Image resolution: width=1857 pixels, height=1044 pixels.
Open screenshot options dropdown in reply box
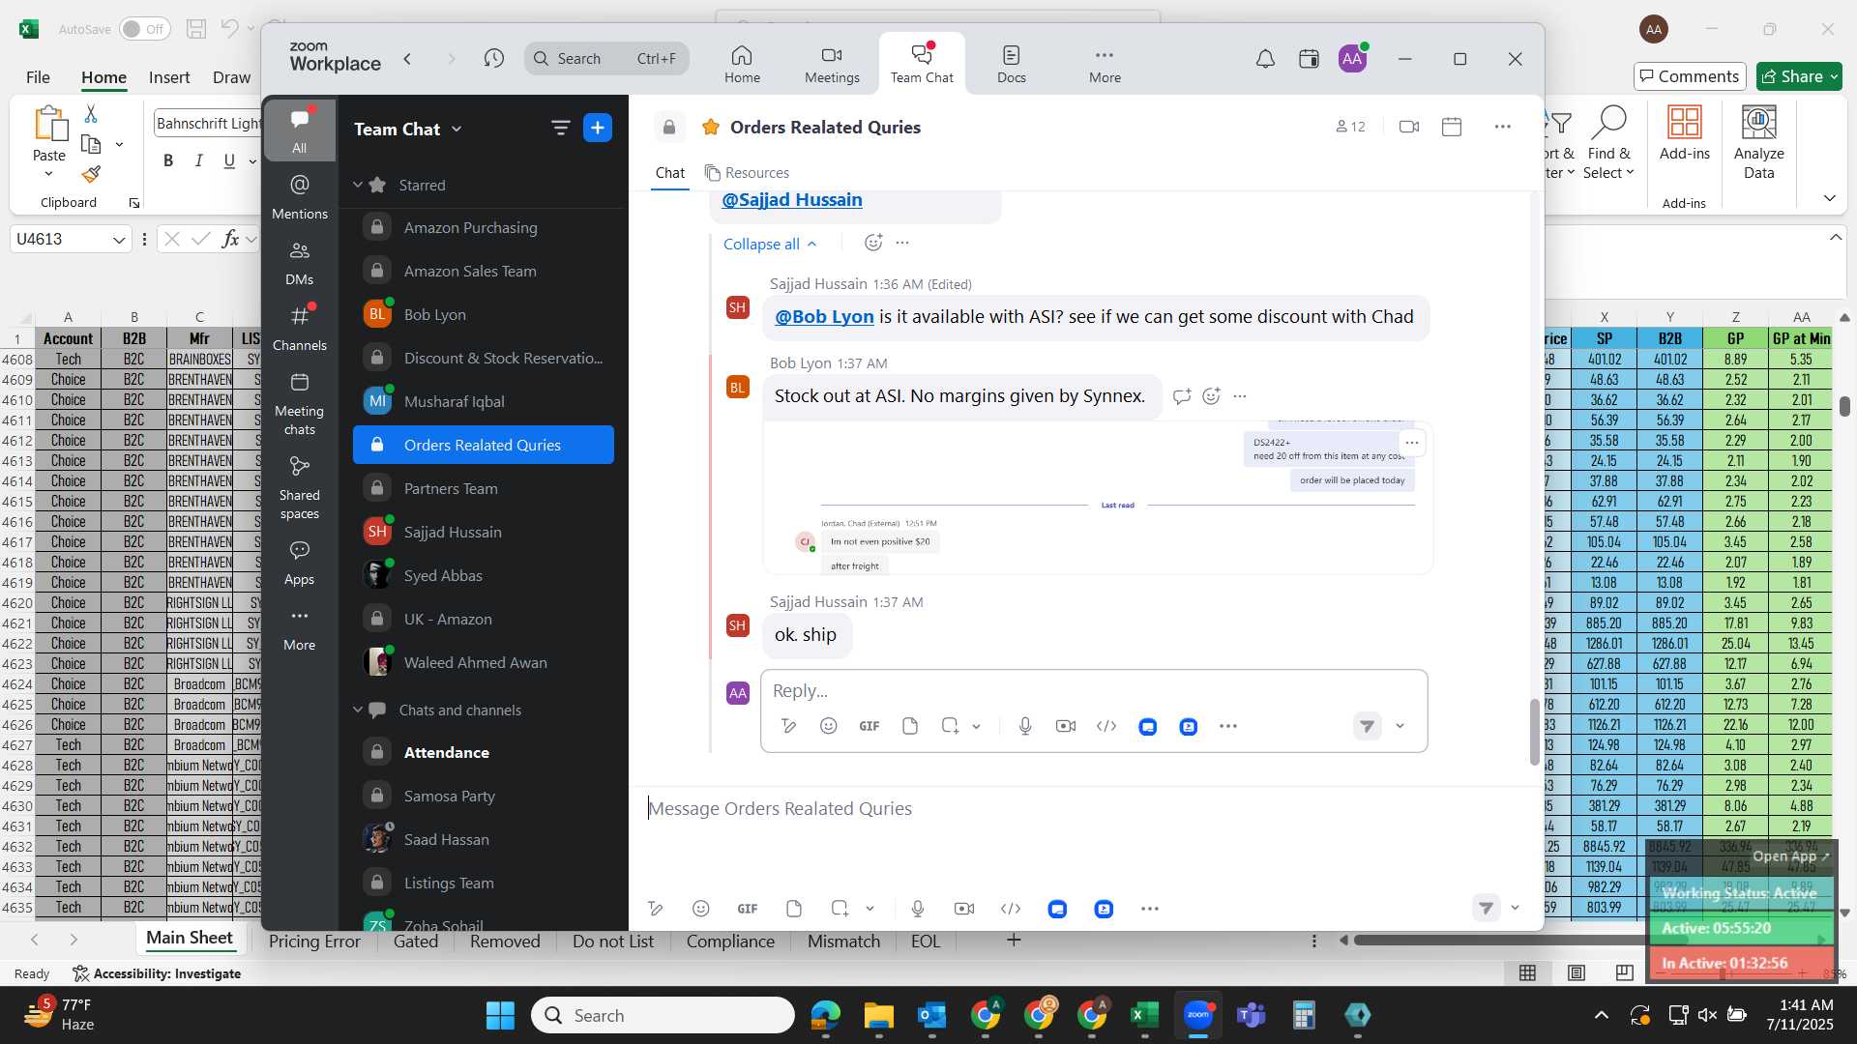976,726
